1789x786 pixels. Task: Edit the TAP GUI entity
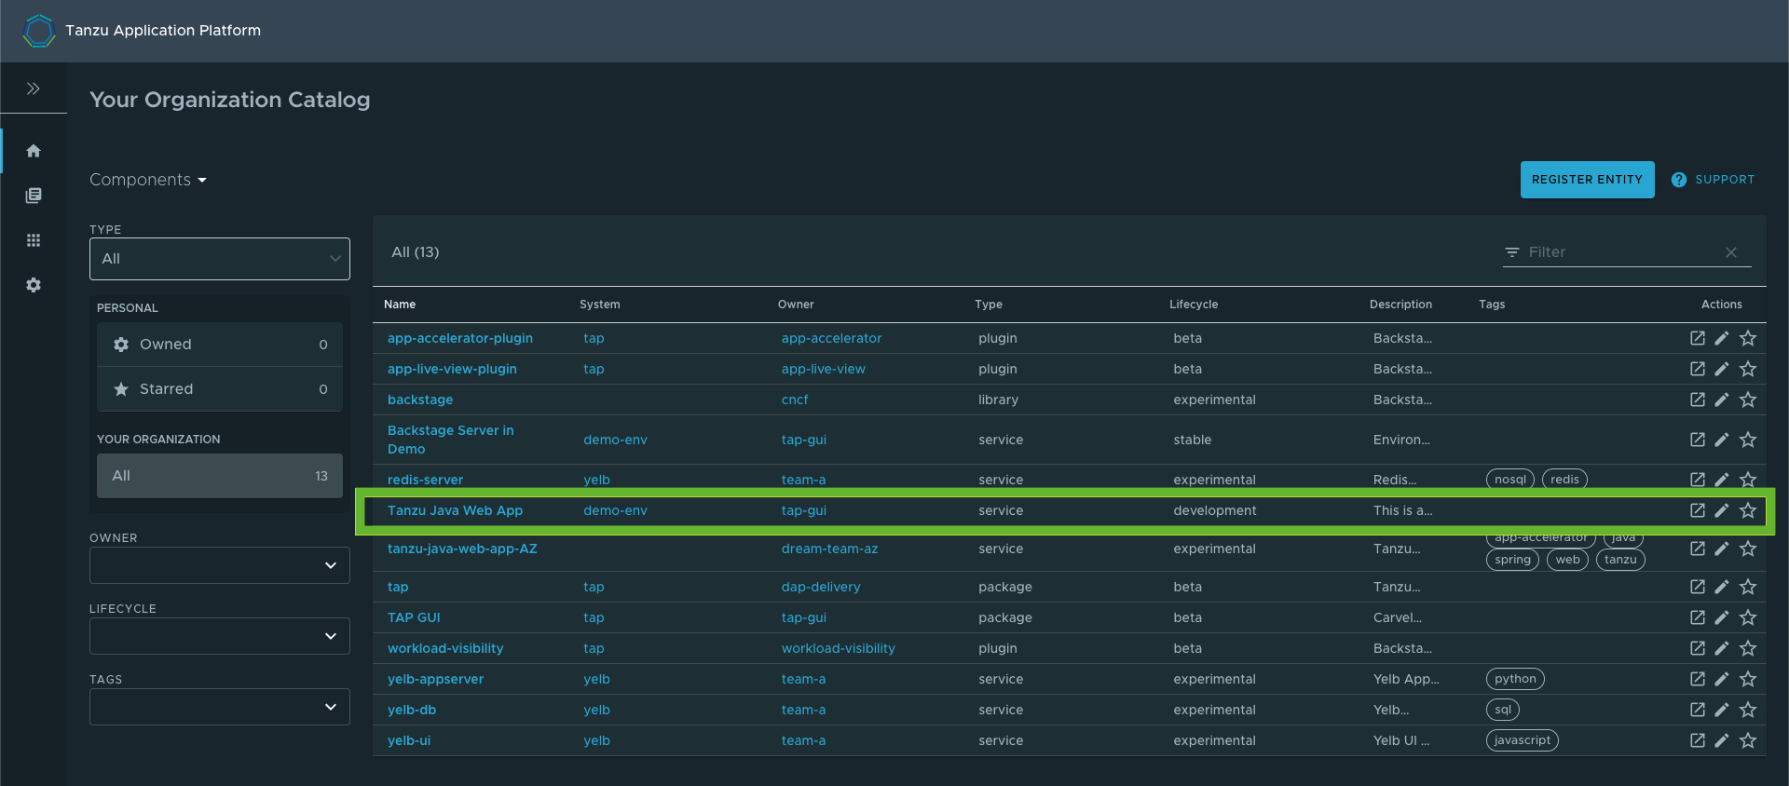[x=1722, y=617]
